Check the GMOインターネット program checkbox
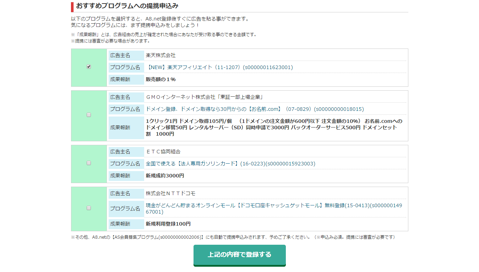 pos(89,115)
